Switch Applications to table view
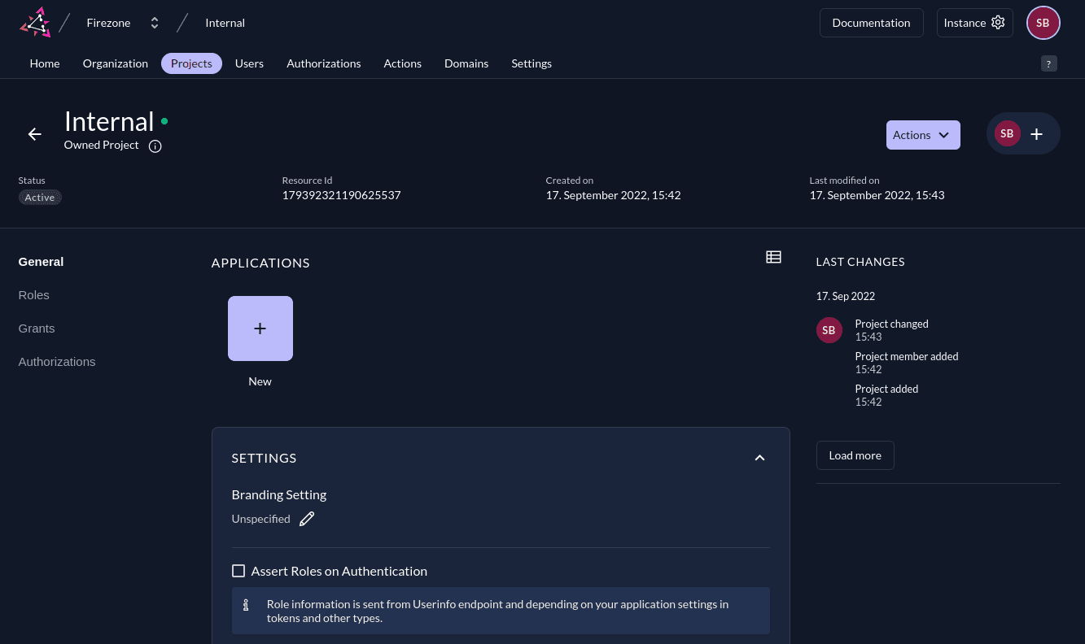Image resolution: width=1085 pixels, height=644 pixels. click(773, 256)
